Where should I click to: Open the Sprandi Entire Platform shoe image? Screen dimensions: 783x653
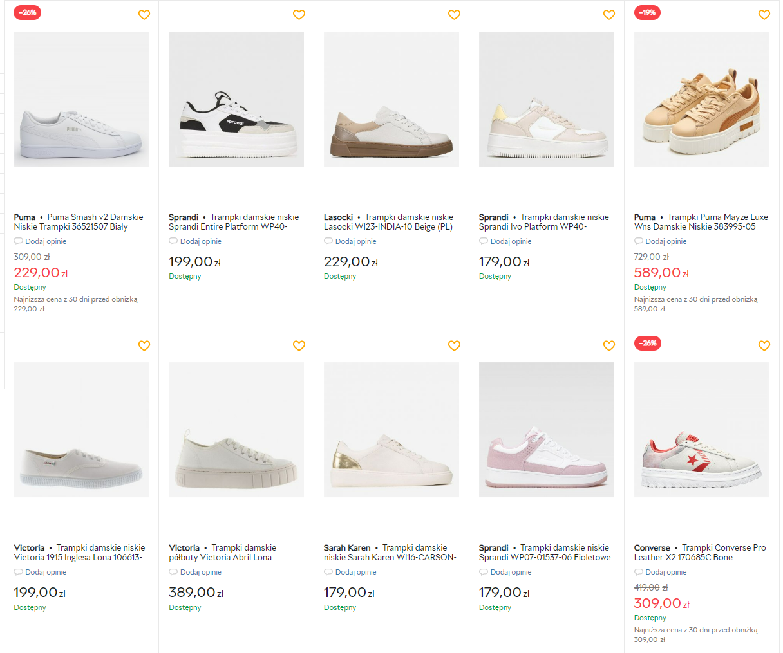coord(236,99)
